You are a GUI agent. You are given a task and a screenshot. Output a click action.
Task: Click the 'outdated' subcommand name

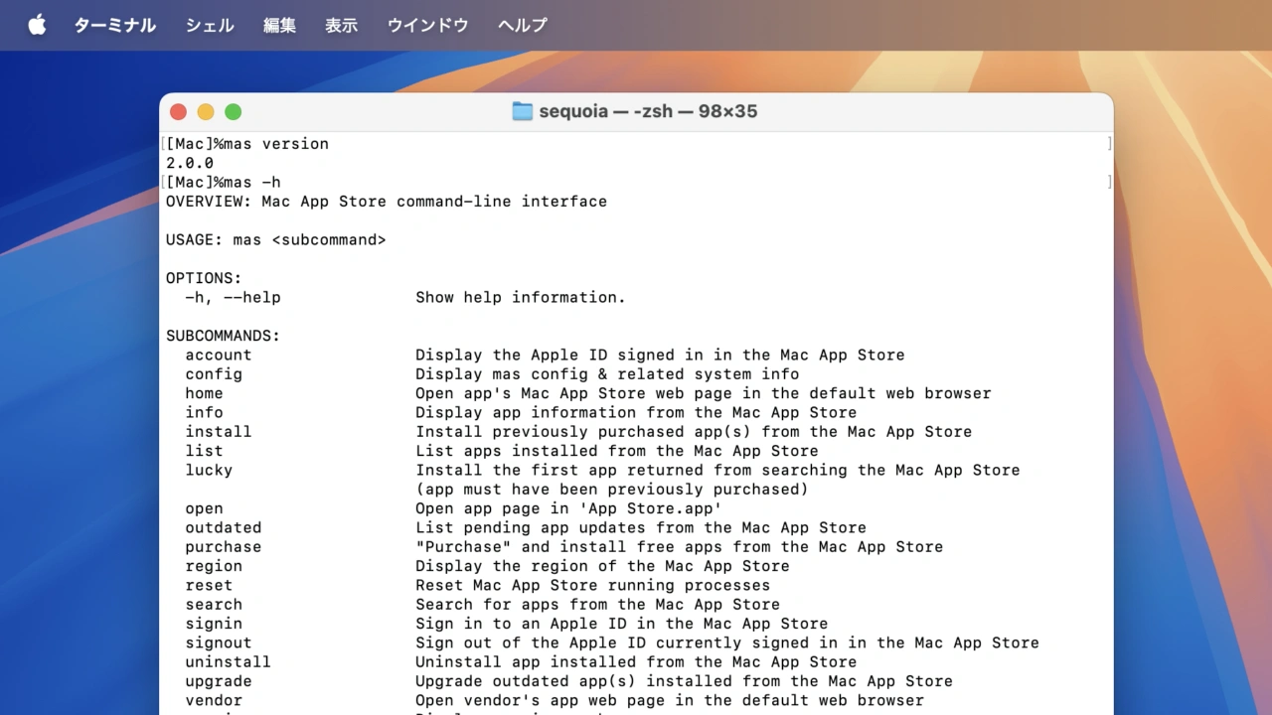tap(223, 527)
